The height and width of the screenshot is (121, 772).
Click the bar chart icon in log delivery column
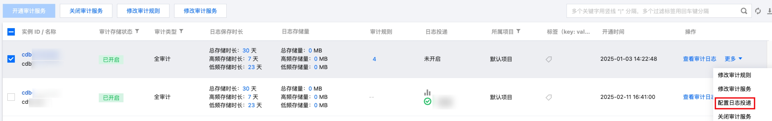[x=427, y=93]
